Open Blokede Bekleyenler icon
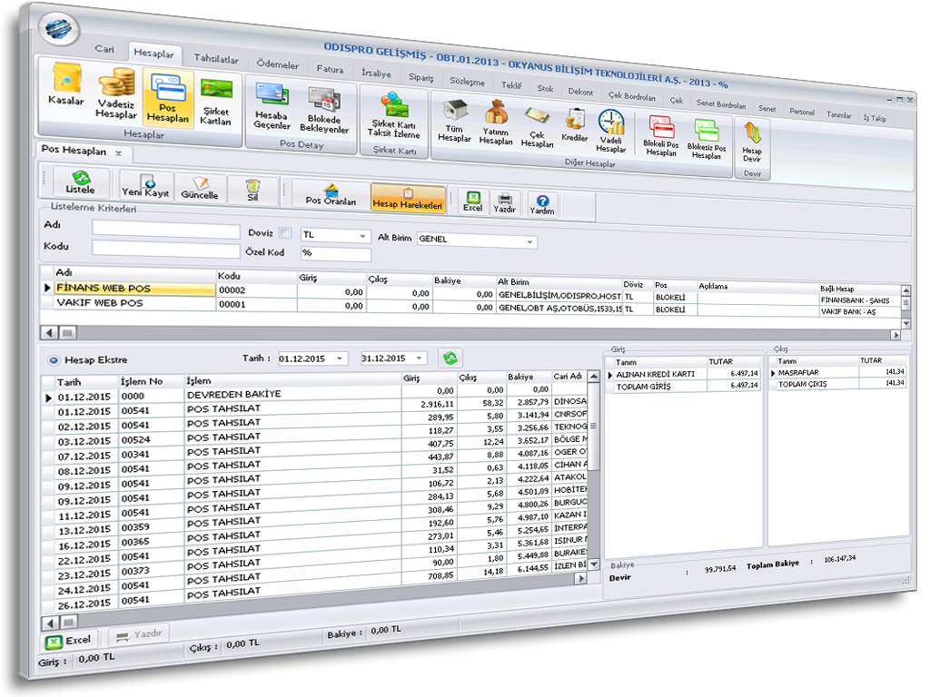 coord(324,110)
